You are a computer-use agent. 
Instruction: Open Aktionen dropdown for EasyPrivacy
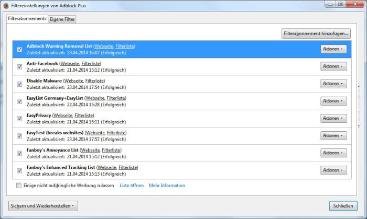click(333, 118)
